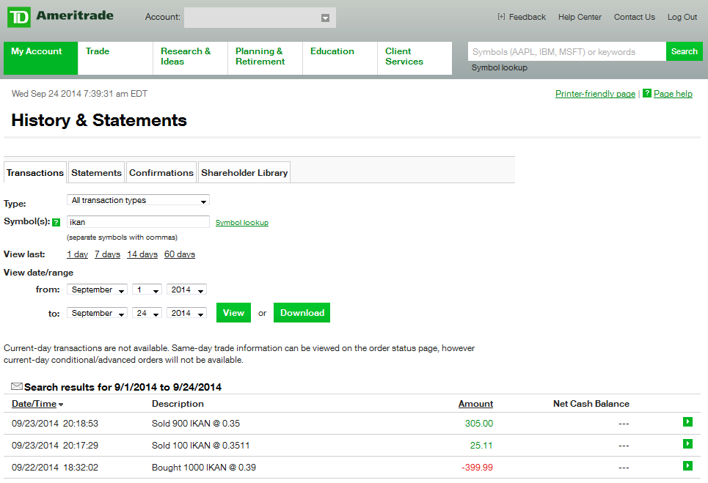Viewport: 708px width, 483px height.
Task: Open the Printer-friendly page link
Action: pos(595,94)
